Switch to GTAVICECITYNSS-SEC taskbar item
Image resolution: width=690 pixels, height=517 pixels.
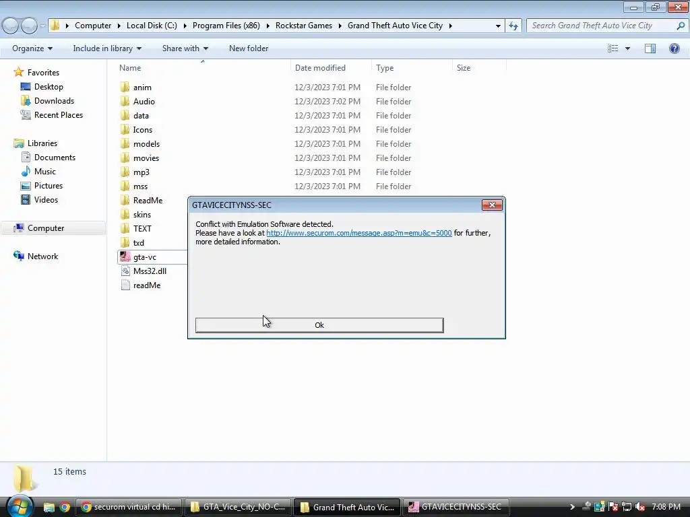coord(456,507)
